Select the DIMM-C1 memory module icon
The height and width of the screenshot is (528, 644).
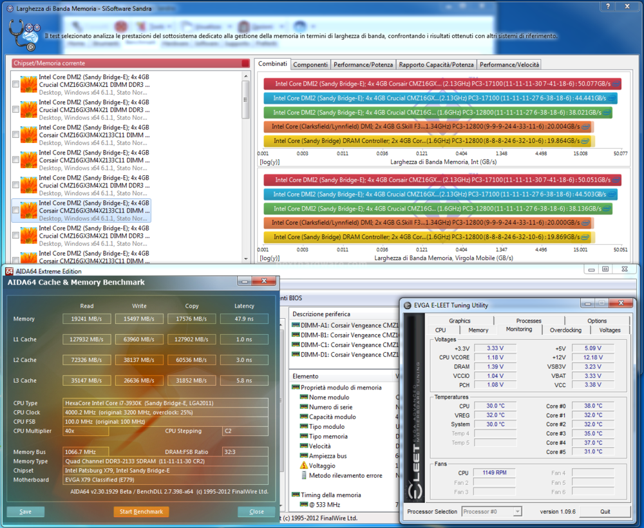296,345
